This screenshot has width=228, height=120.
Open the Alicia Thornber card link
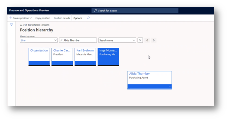[x=139, y=74]
